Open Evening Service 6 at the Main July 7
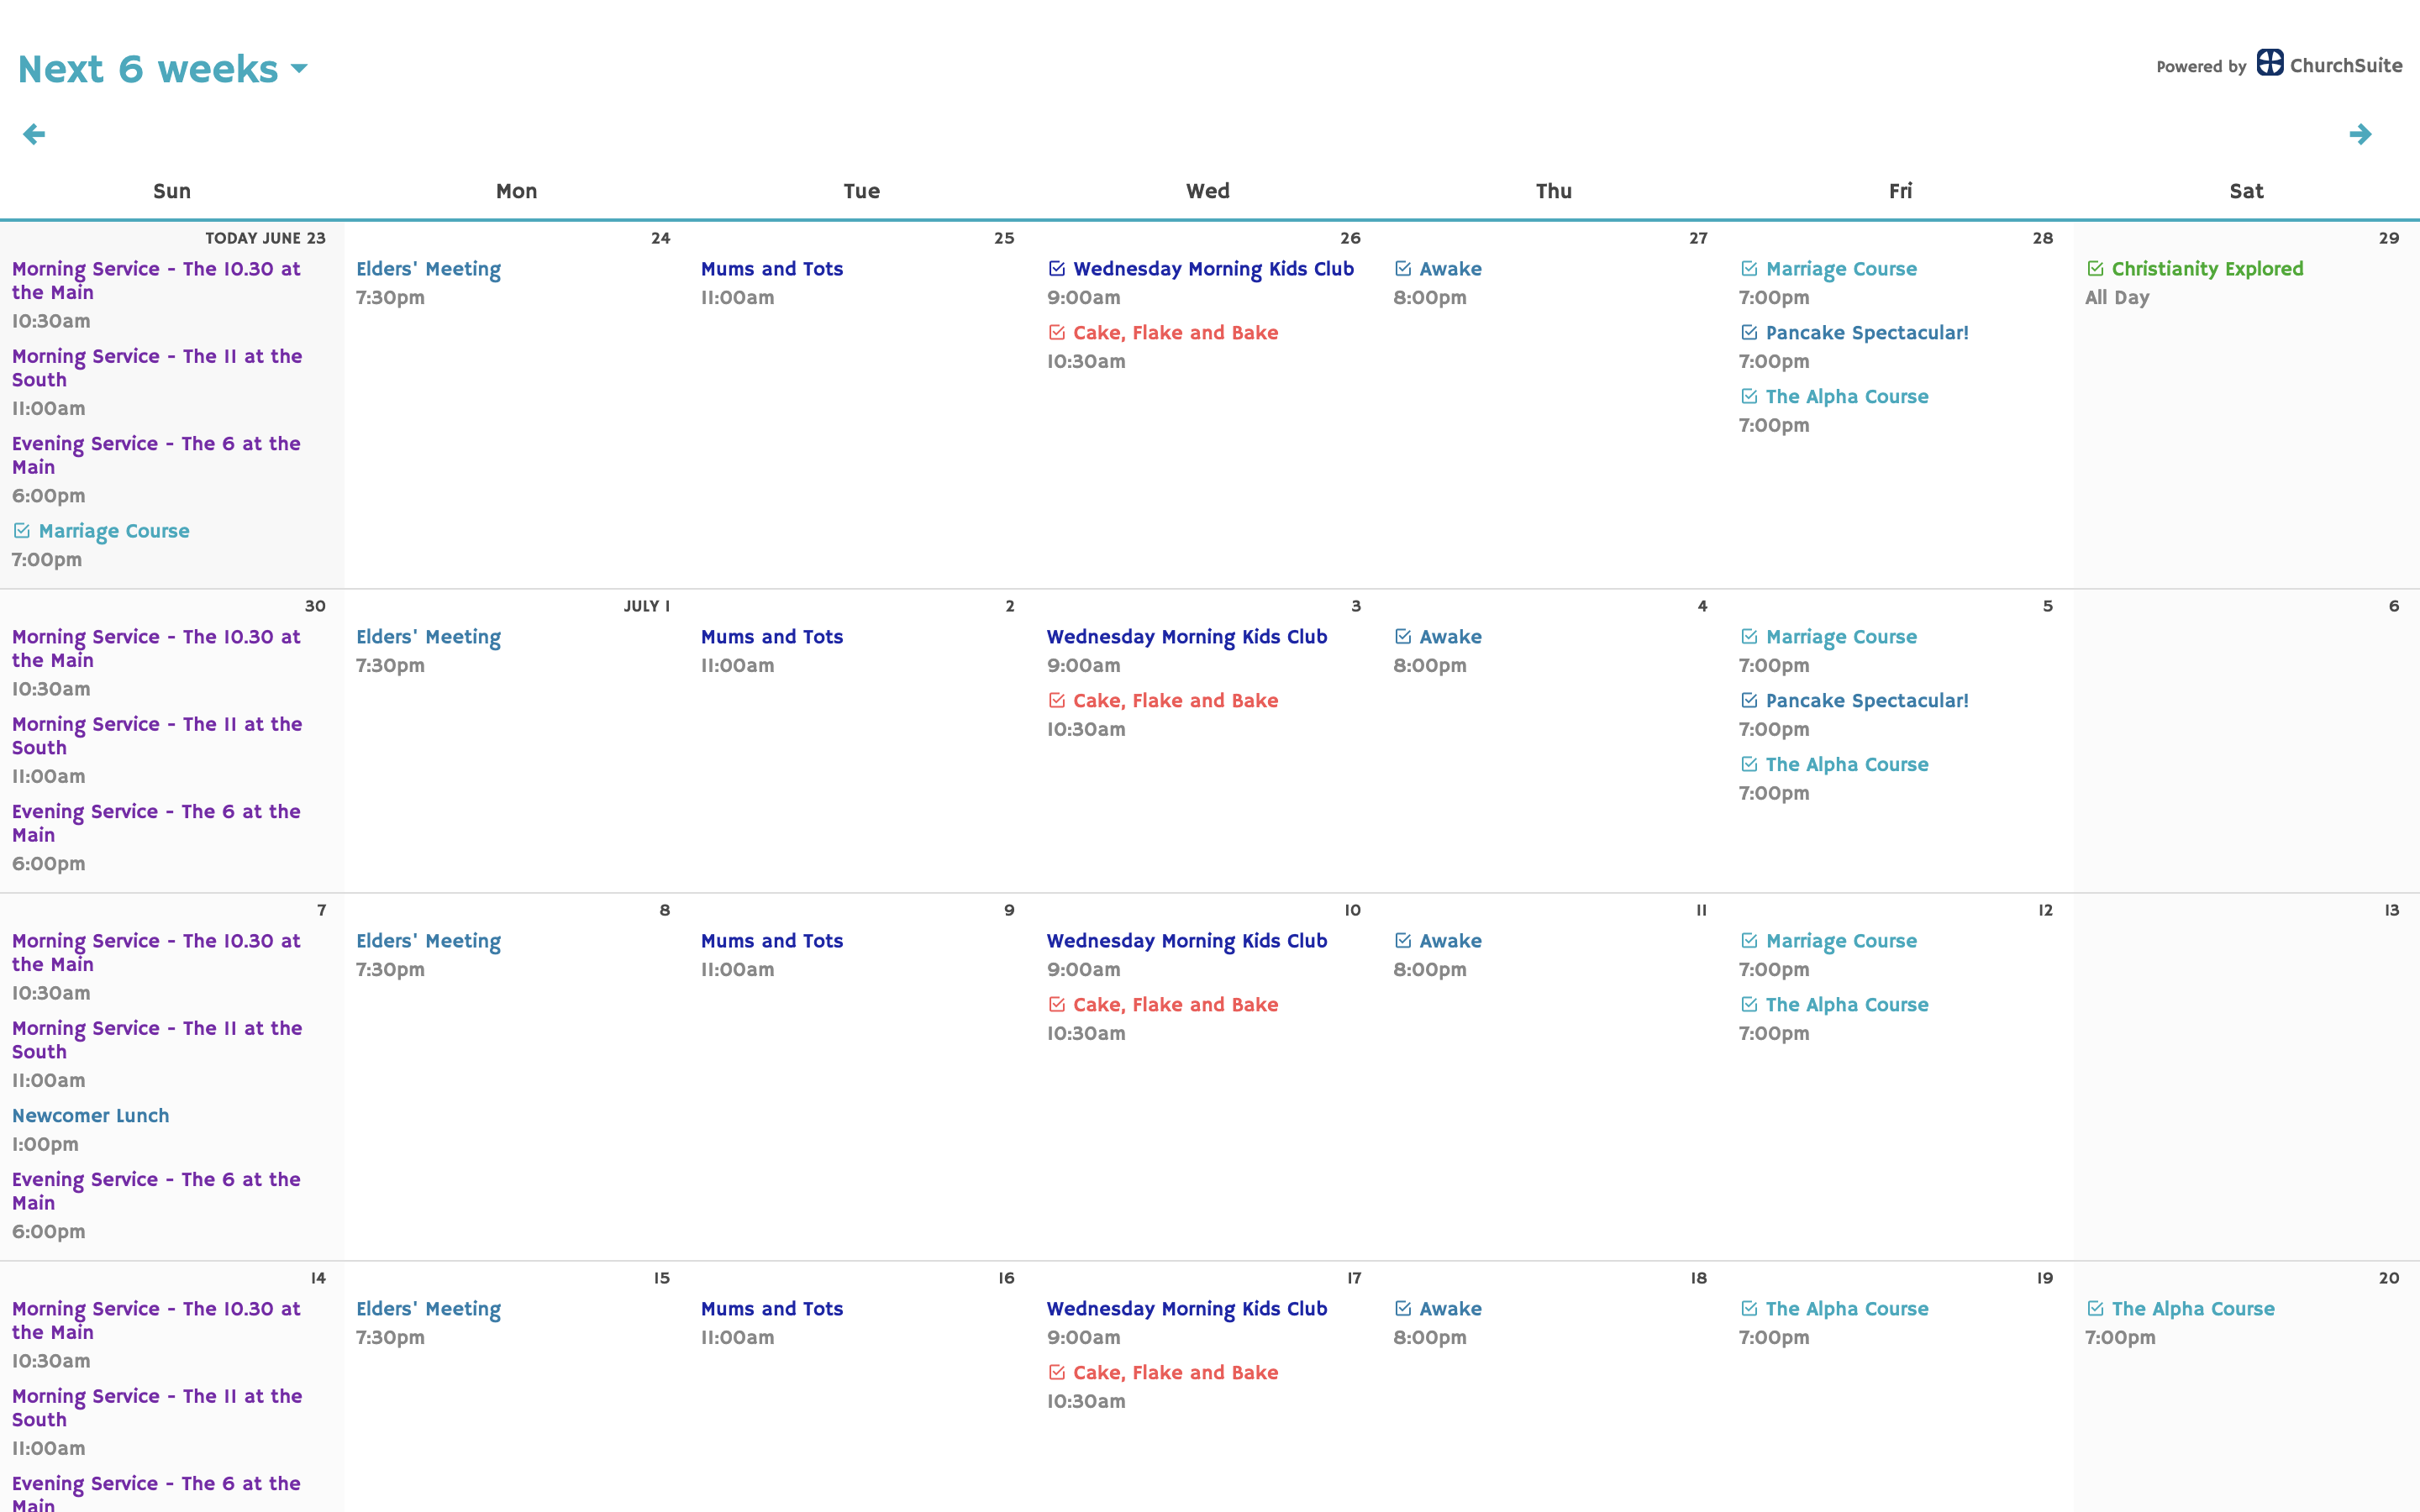 pyautogui.click(x=156, y=1191)
